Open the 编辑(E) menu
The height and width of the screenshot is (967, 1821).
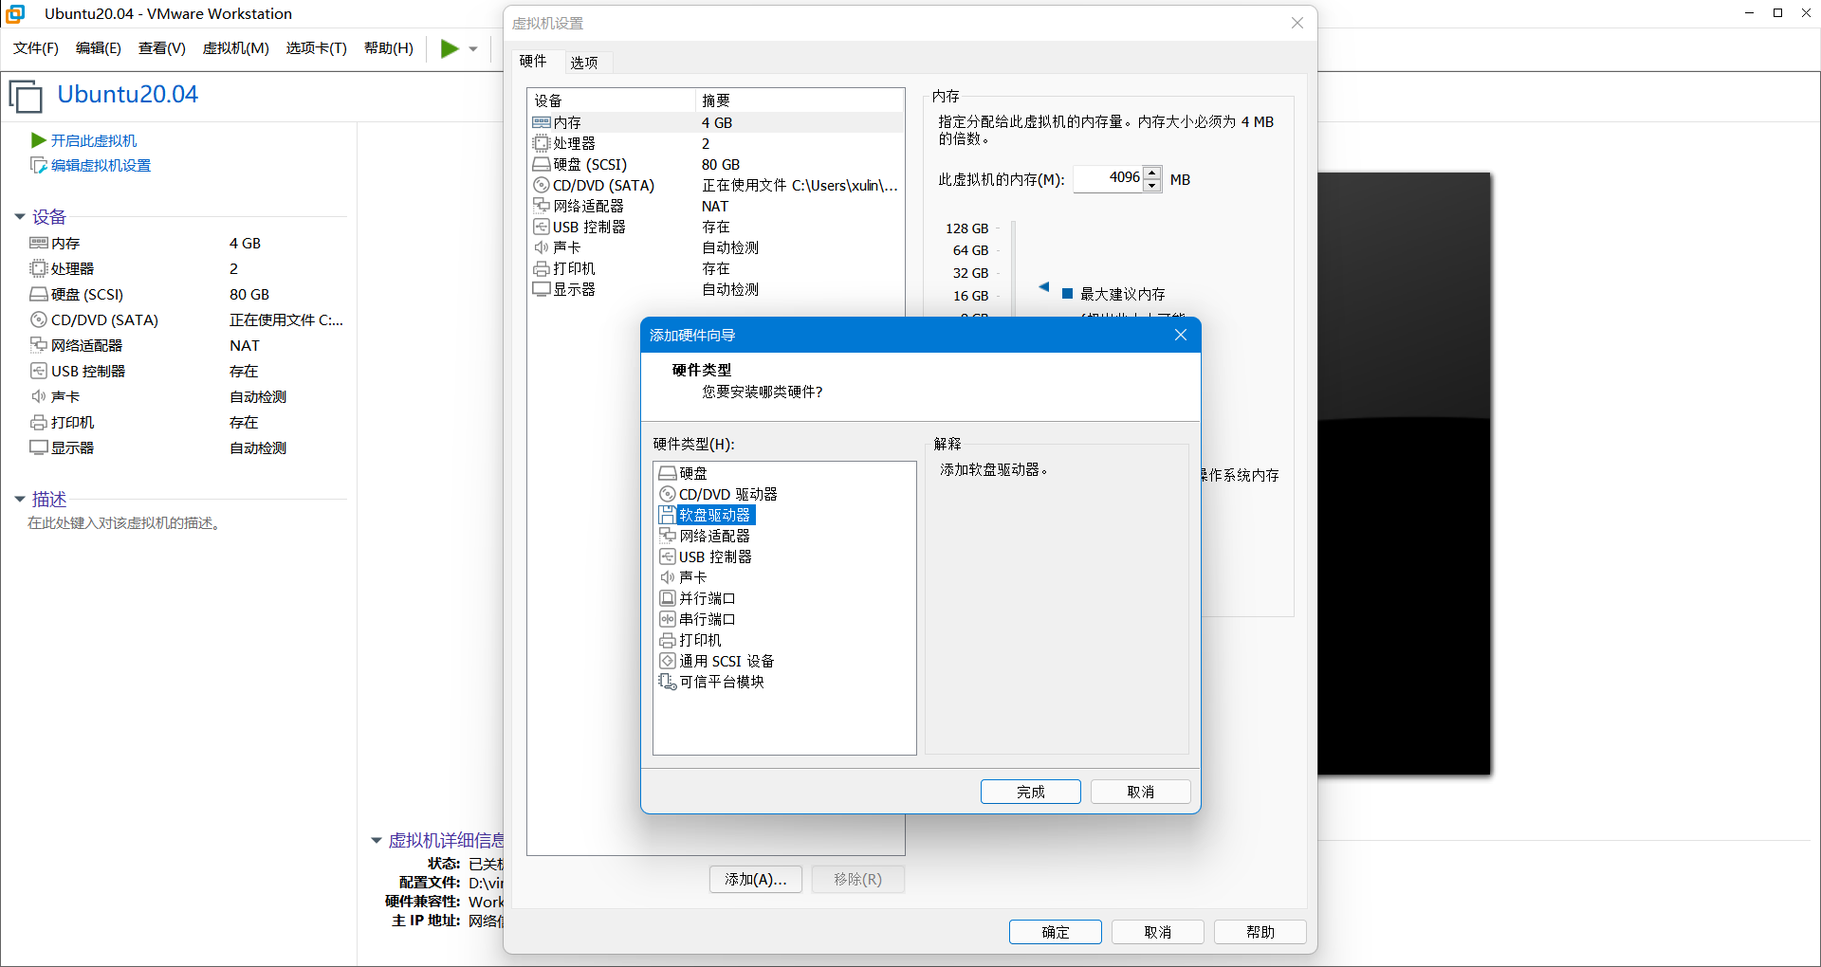(99, 48)
